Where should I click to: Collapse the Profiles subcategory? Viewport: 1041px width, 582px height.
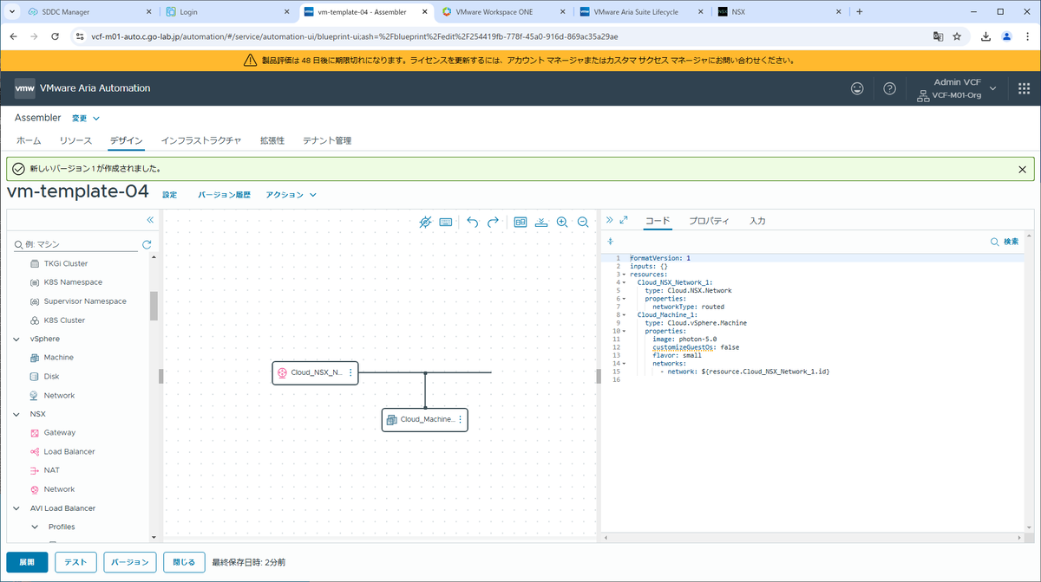tap(36, 527)
